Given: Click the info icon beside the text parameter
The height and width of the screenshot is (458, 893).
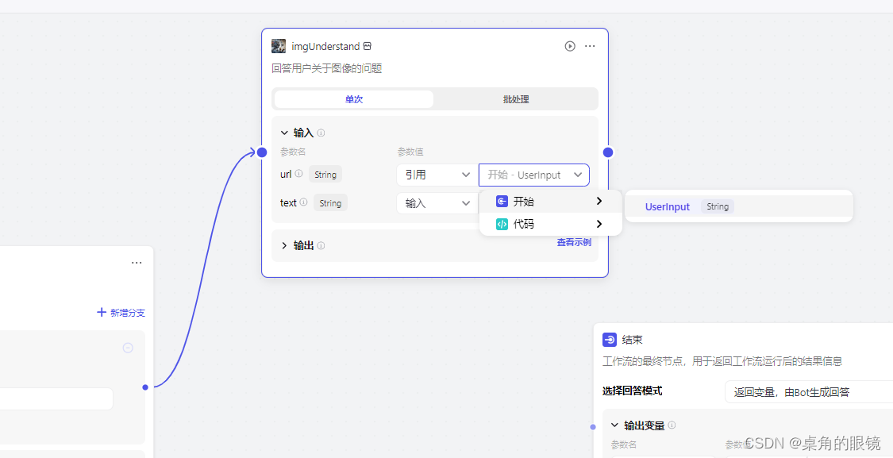Looking at the screenshot, I should coord(303,202).
